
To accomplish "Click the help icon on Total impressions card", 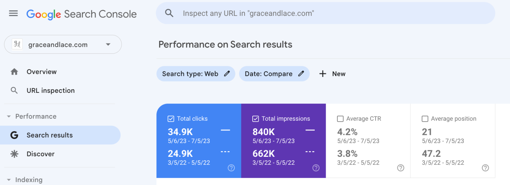I will 316,168.
